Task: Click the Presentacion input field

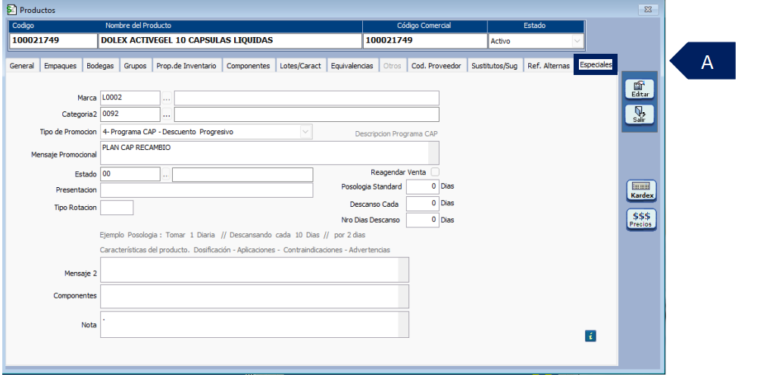Action: pyautogui.click(x=207, y=190)
